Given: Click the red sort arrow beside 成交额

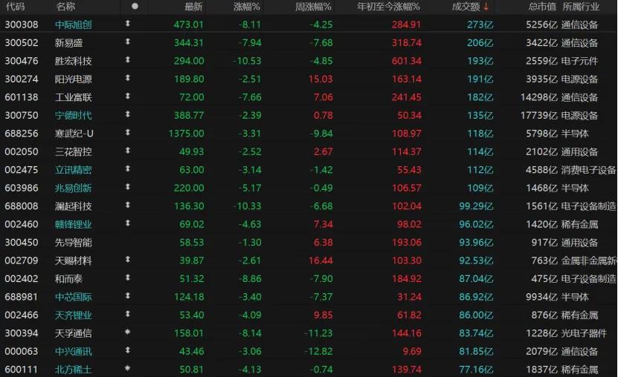Looking at the screenshot, I should (486, 6).
